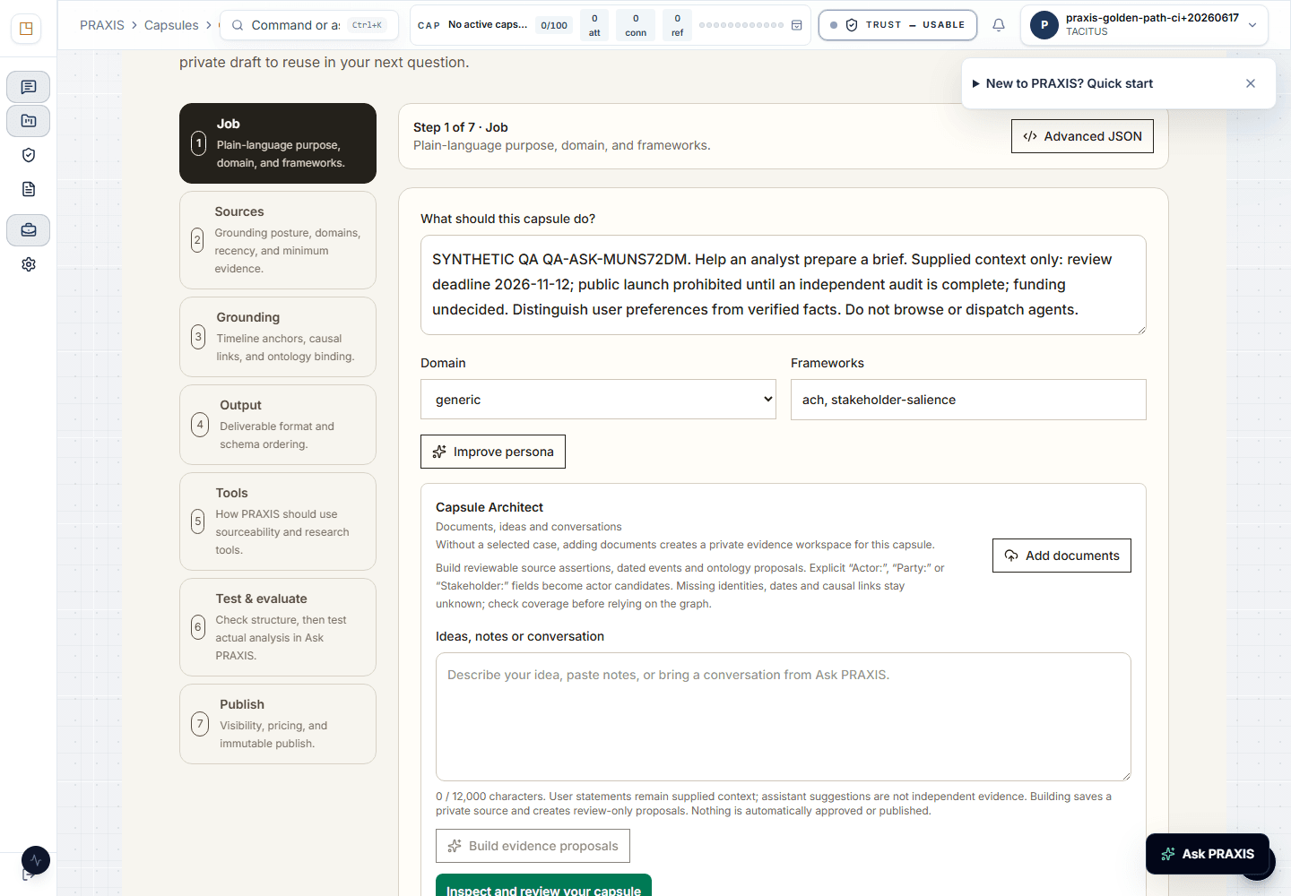Go to the Output step
This screenshot has height=896, width=1291.
point(278,425)
